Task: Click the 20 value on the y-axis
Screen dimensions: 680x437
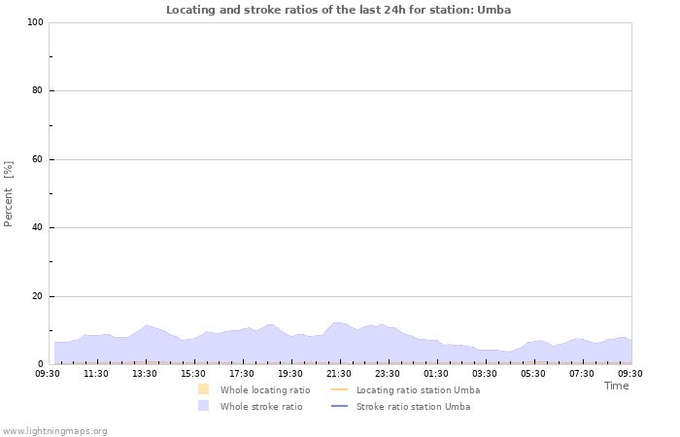Action: tap(38, 296)
